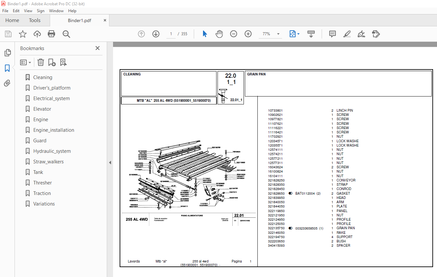Open the Sign document pen icon
The height and width of the screenshot is (277, 437).
pyautogui.click(x=361, y=34)
